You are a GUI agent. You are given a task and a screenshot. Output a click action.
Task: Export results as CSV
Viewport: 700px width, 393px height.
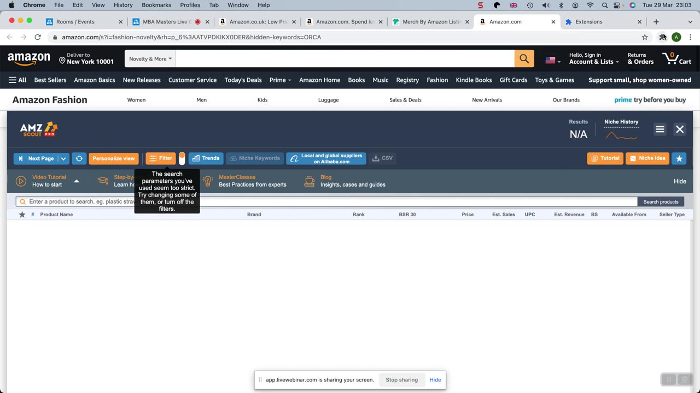382,158
